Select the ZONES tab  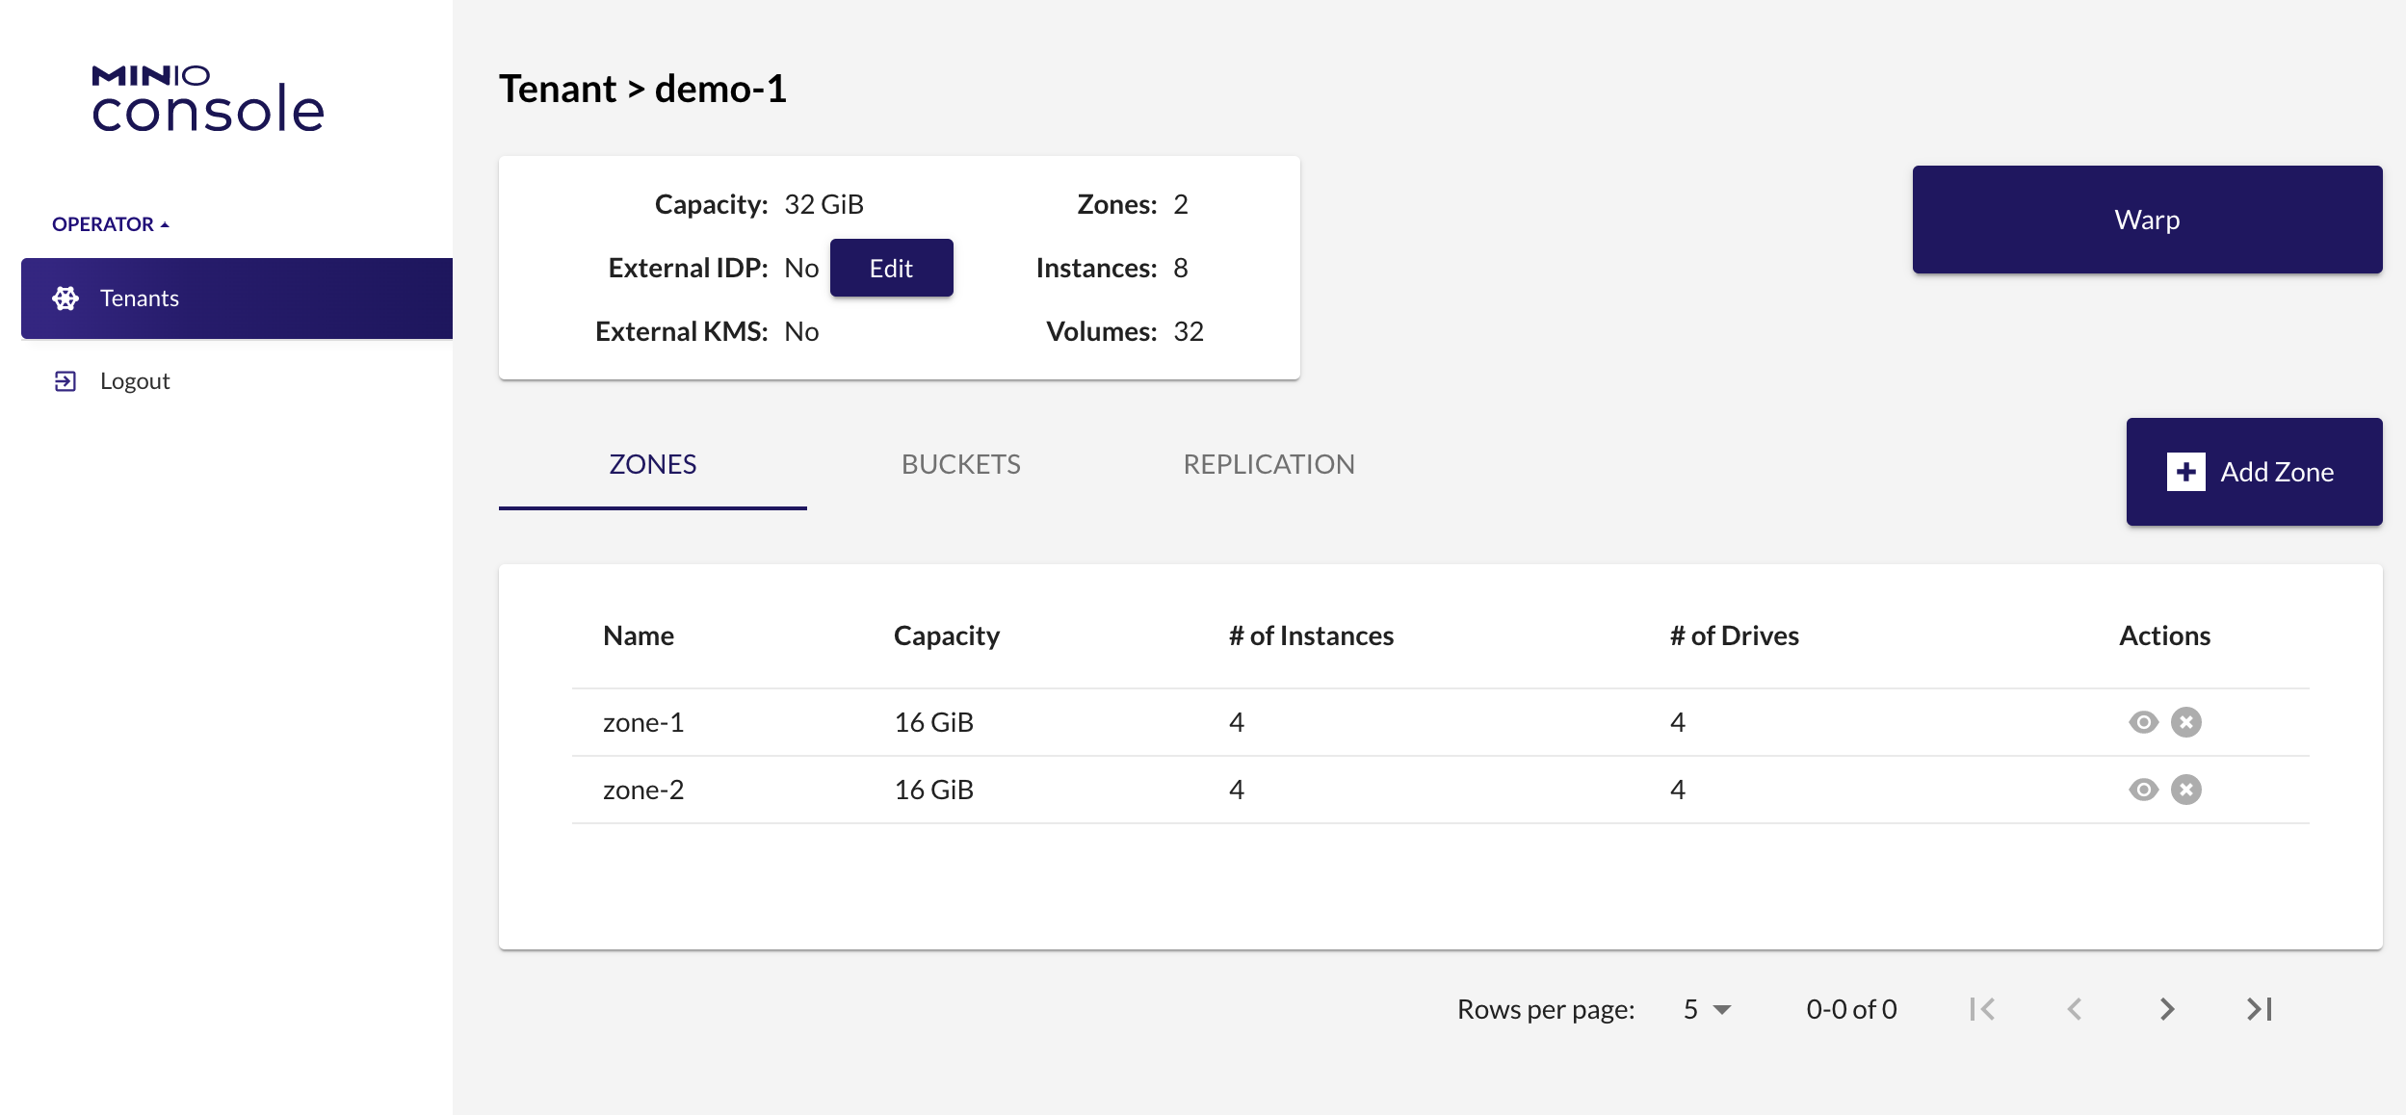click(x=652, y=465)
